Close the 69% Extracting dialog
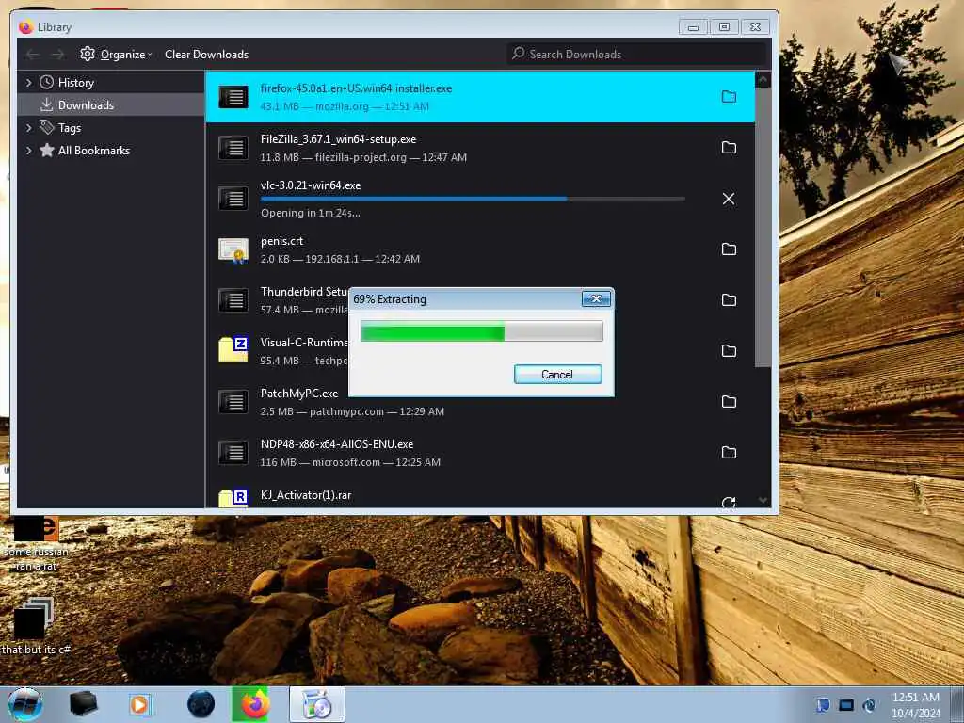964x723 pixels. [596, 298]
